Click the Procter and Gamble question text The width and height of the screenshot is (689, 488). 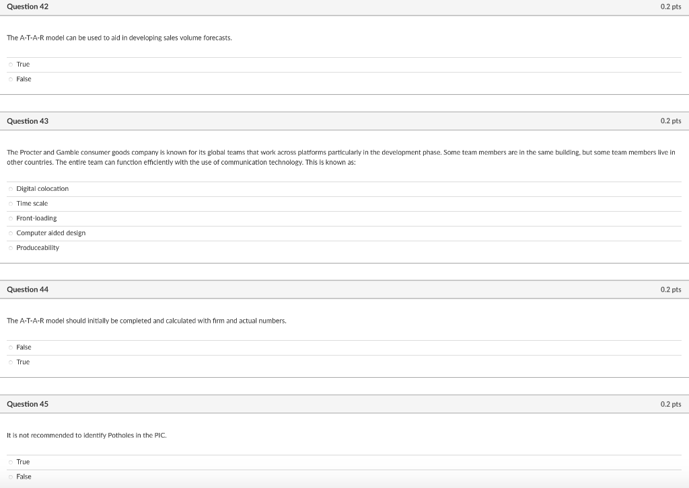[341, 157]
